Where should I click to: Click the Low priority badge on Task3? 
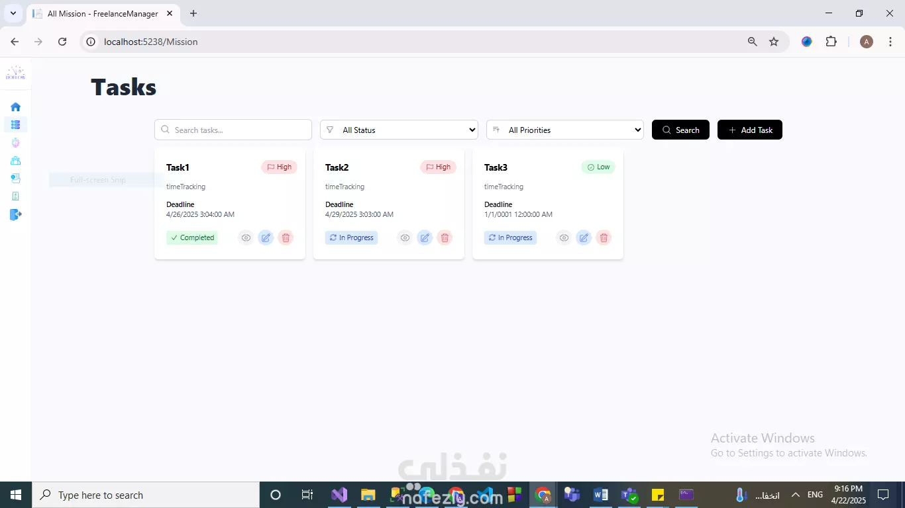[598, 167]
